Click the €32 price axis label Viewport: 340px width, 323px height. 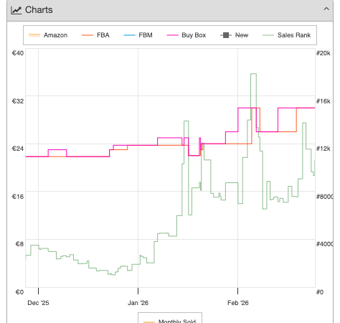pyautogui.click(x=18, y=101)
